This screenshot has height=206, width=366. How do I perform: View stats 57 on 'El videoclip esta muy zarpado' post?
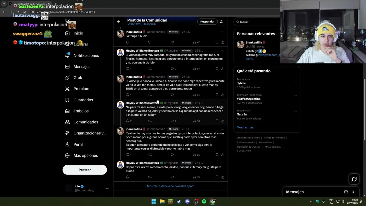coord(196,69)
